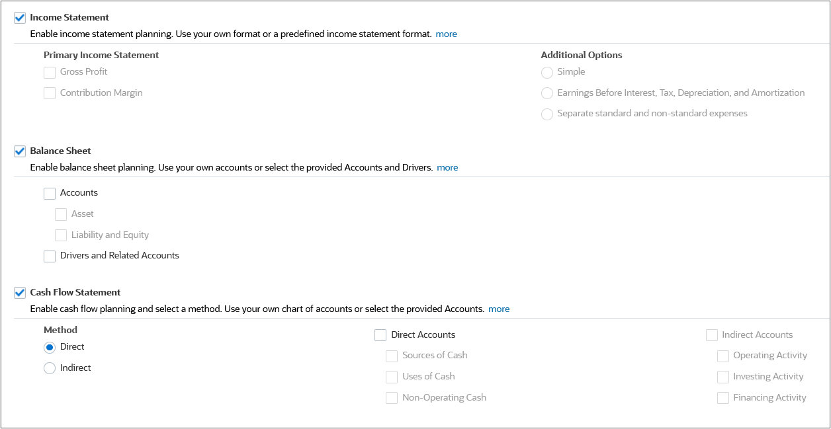
Task: Uncheck the Income Statement checkbox
Action: pos(19,17)
